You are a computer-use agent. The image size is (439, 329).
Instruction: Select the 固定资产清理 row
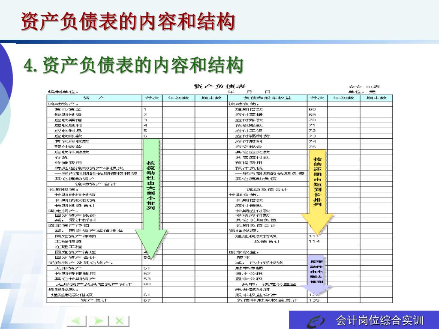(75, 252)
